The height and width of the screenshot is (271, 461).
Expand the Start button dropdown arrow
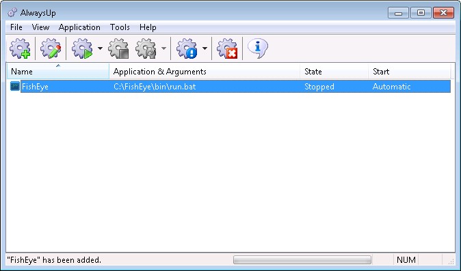pos(101,48)
